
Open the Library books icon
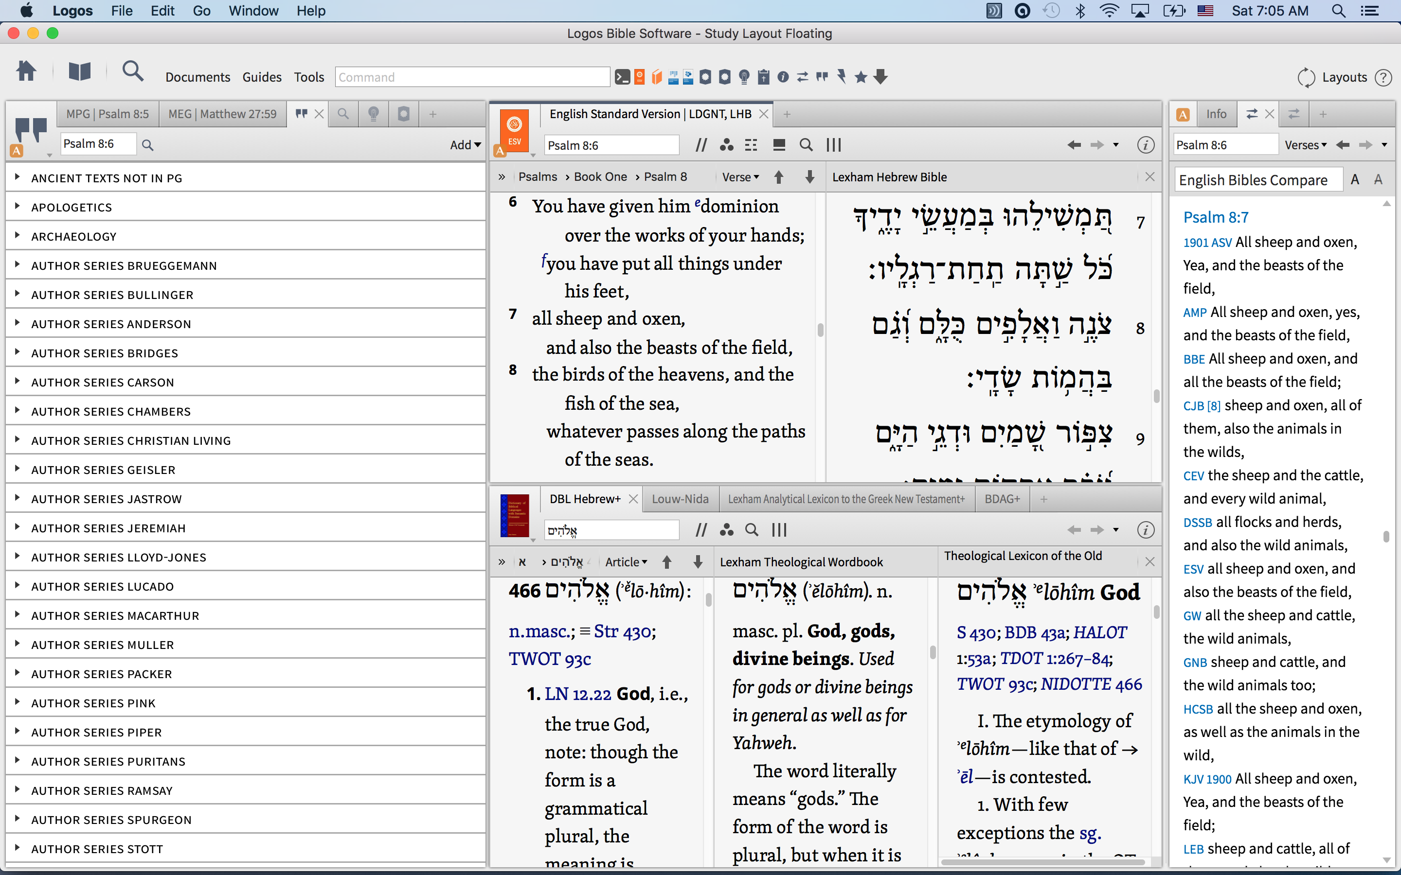(79, 72)
